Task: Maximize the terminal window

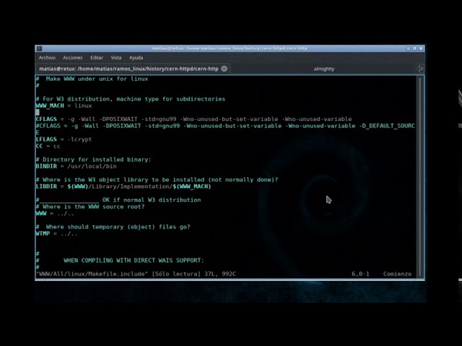Action: (x=414, y=48)
